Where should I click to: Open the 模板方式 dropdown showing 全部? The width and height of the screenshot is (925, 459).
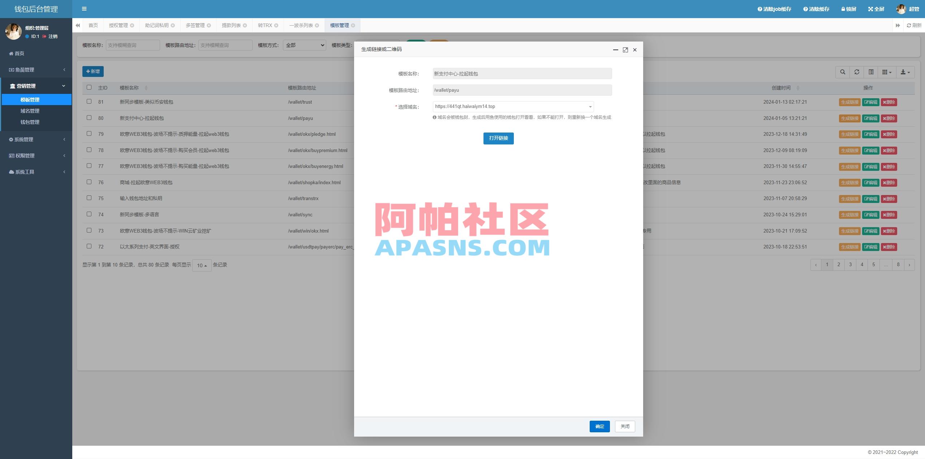tap(304, 45)
